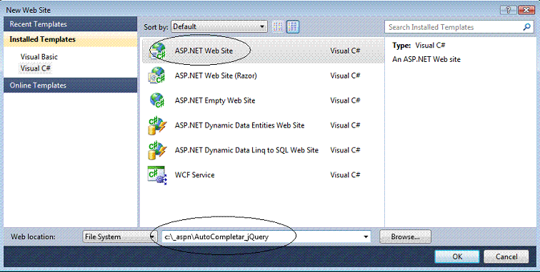540x272 pixels.
Task: Click the Cancel button
Action: point(506,256)
